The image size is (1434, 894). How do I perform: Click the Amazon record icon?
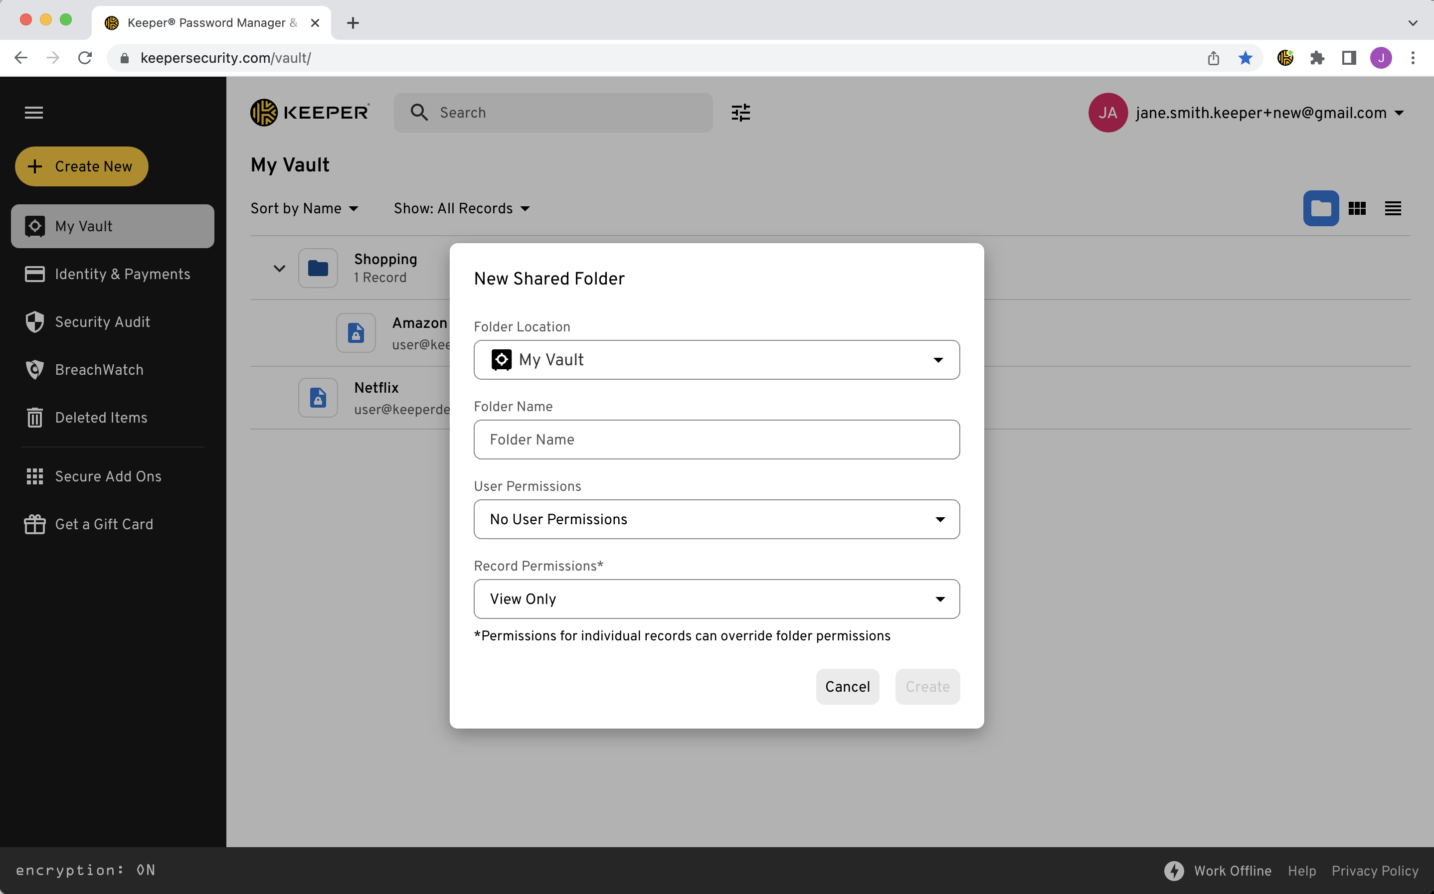pos(356,333)
